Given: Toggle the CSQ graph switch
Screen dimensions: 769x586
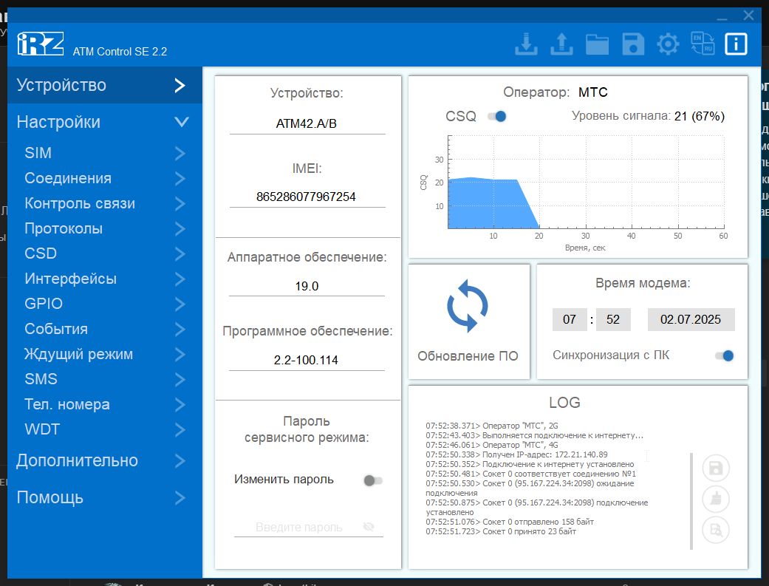Looking at the screenshot, I should click(497, 116).
